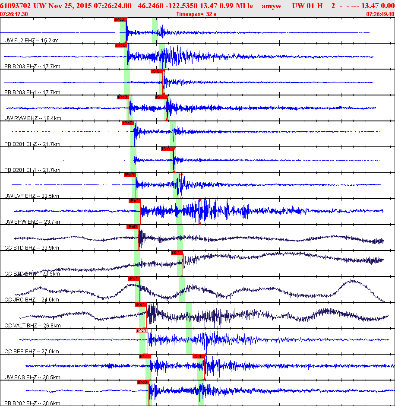
Task: Select the iPc1 pick flag on CC VALT BHZ
Action: [x=141, y=304]
